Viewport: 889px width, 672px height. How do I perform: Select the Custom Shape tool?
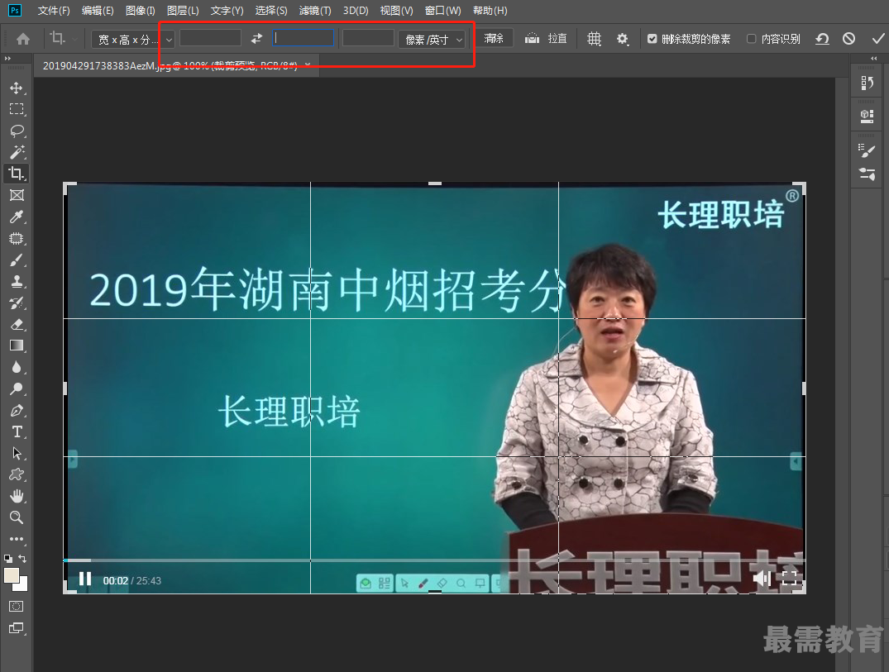(17, 474)
